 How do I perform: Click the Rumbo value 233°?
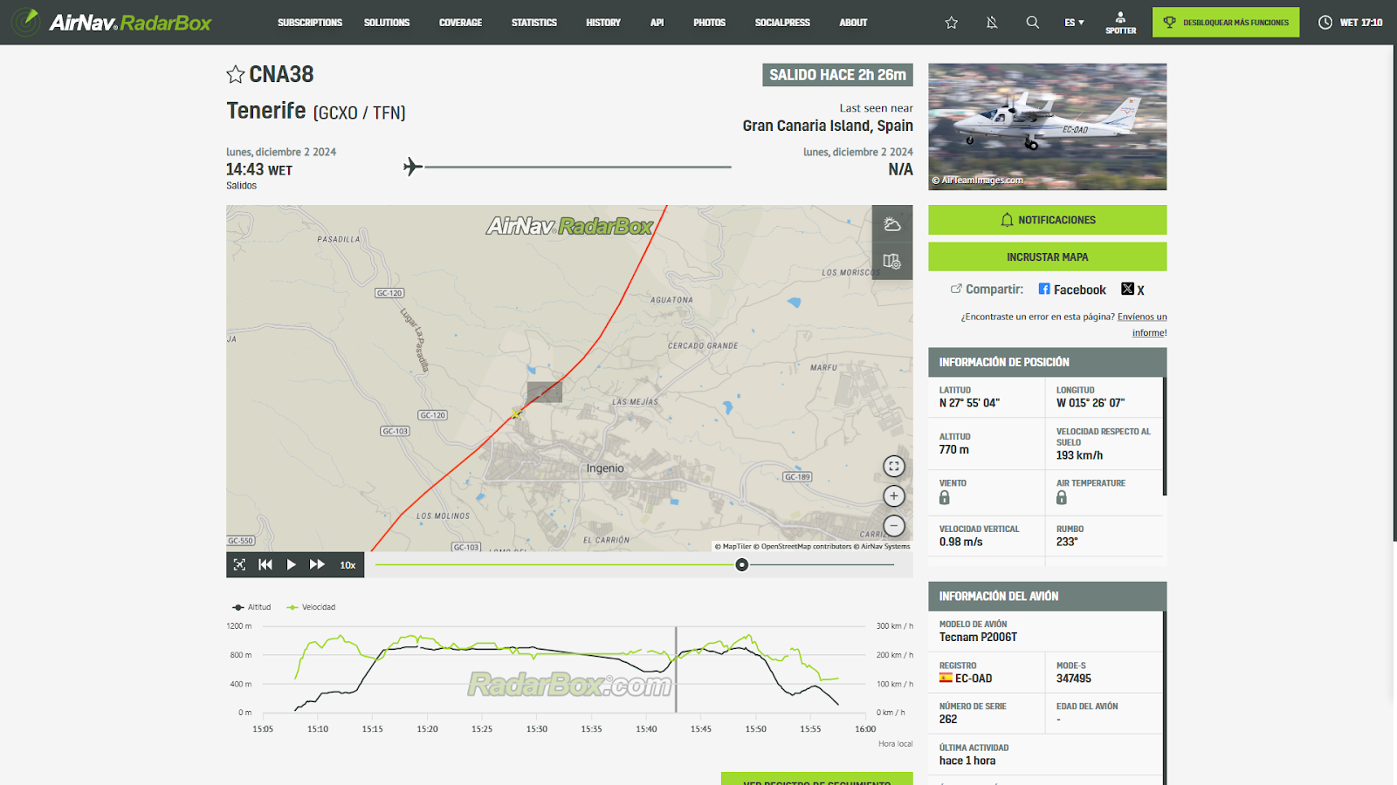[x=1067, y=542]
